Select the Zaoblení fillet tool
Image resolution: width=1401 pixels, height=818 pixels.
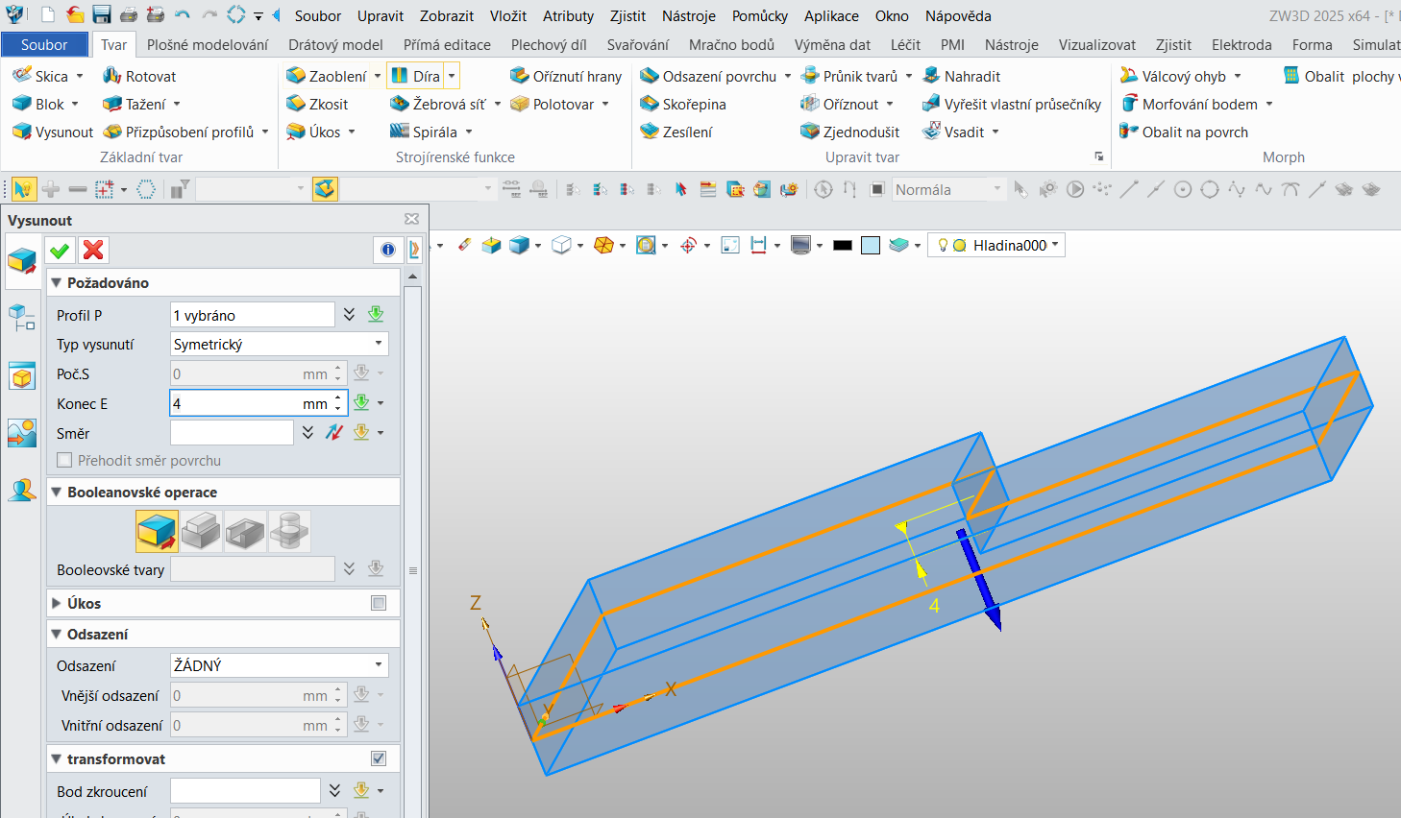click(327, 76)
